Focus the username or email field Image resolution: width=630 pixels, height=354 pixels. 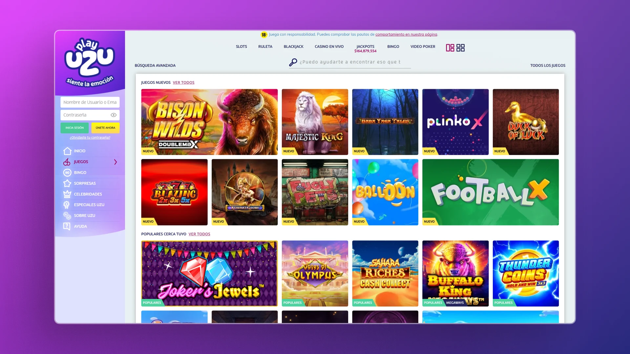coord(90,102)
